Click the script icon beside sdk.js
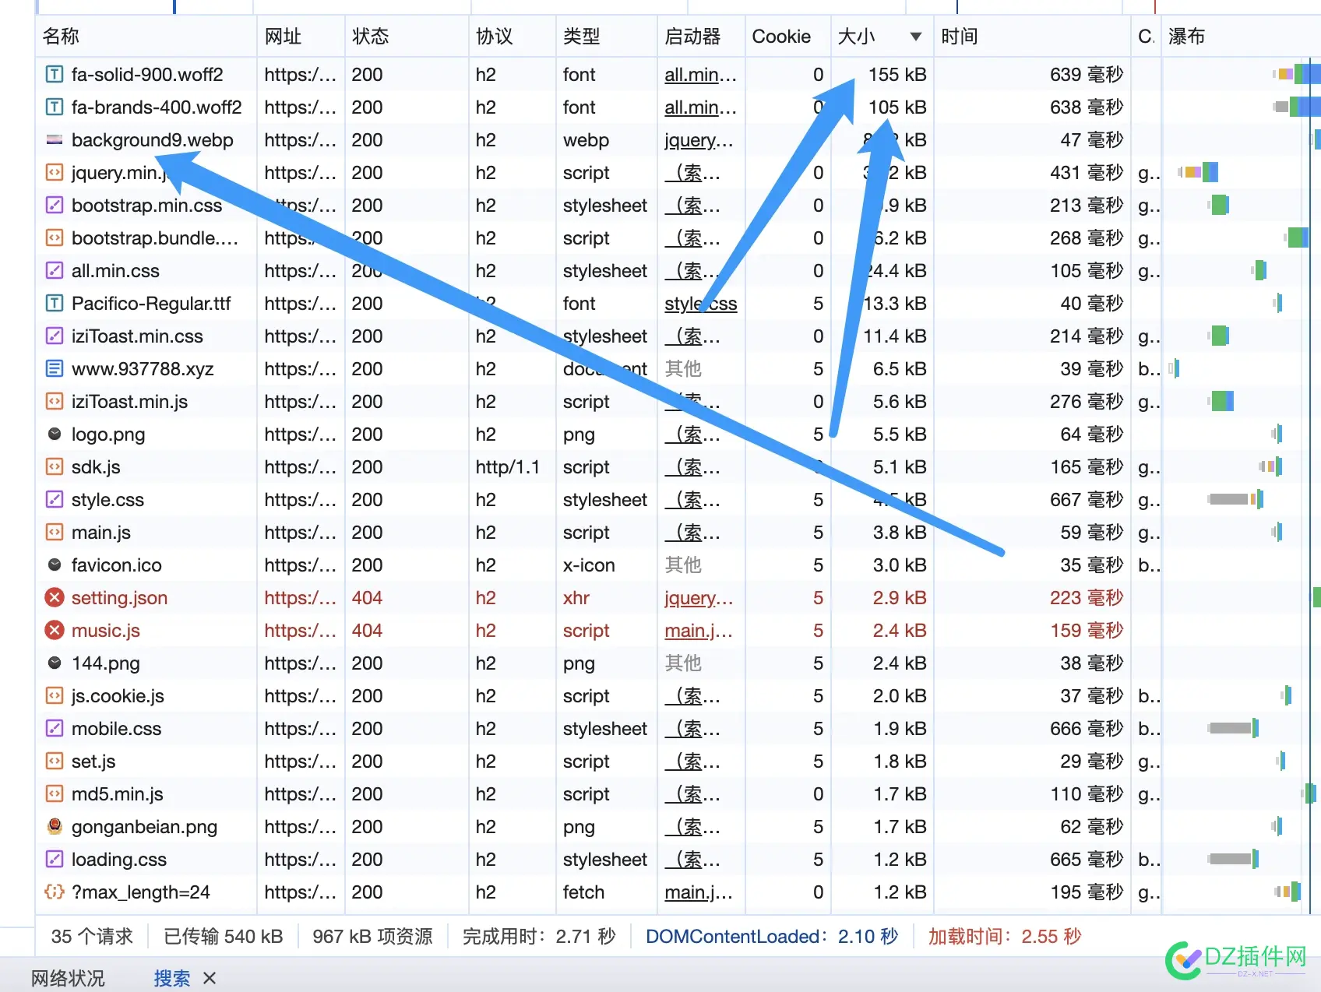Viewport: 1321px width, 992px height. [54, 467]
